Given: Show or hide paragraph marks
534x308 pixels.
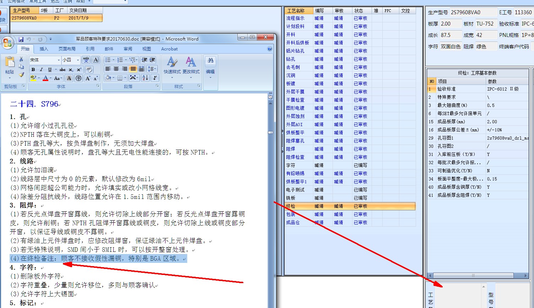Looking at the screenshot, I should point(155,78).
